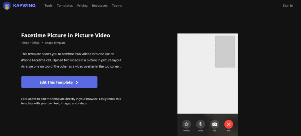Open the Templates menu

[x=65, y=6]
